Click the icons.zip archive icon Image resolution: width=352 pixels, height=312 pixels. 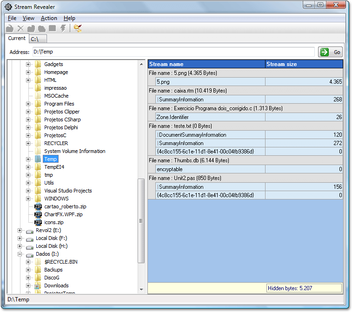click(38, 222)
